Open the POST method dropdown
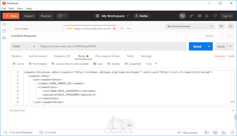The image size is (237, 136). coord(24,46)
